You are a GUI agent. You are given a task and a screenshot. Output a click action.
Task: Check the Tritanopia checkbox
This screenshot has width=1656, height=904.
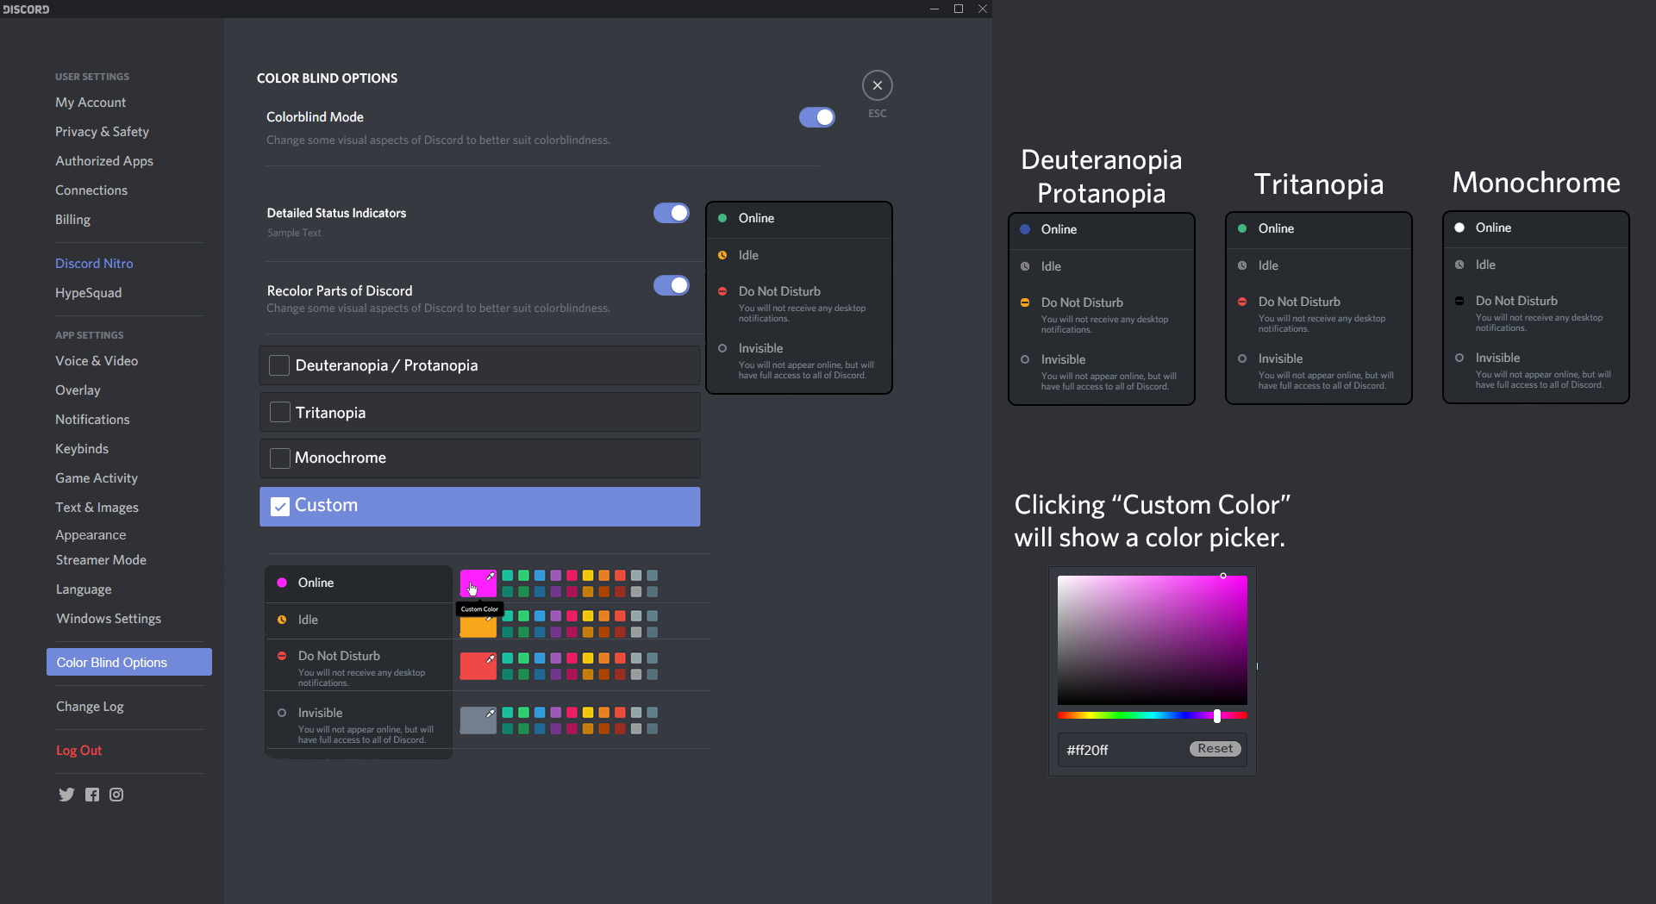(x=279, y=412)
